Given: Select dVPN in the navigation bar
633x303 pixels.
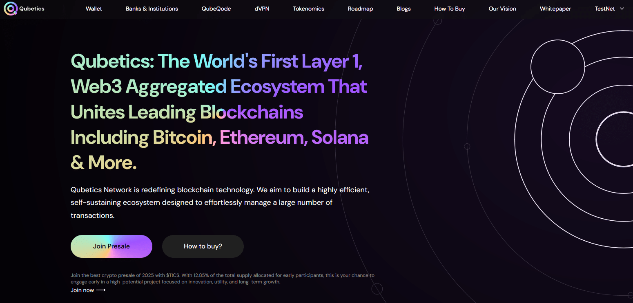Looking at the screenshot, I should [262, 9].
